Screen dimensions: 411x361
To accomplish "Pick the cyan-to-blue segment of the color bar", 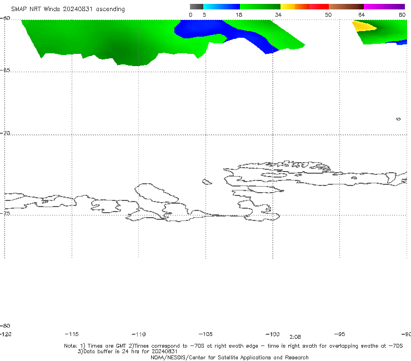I will pos(222,7).
